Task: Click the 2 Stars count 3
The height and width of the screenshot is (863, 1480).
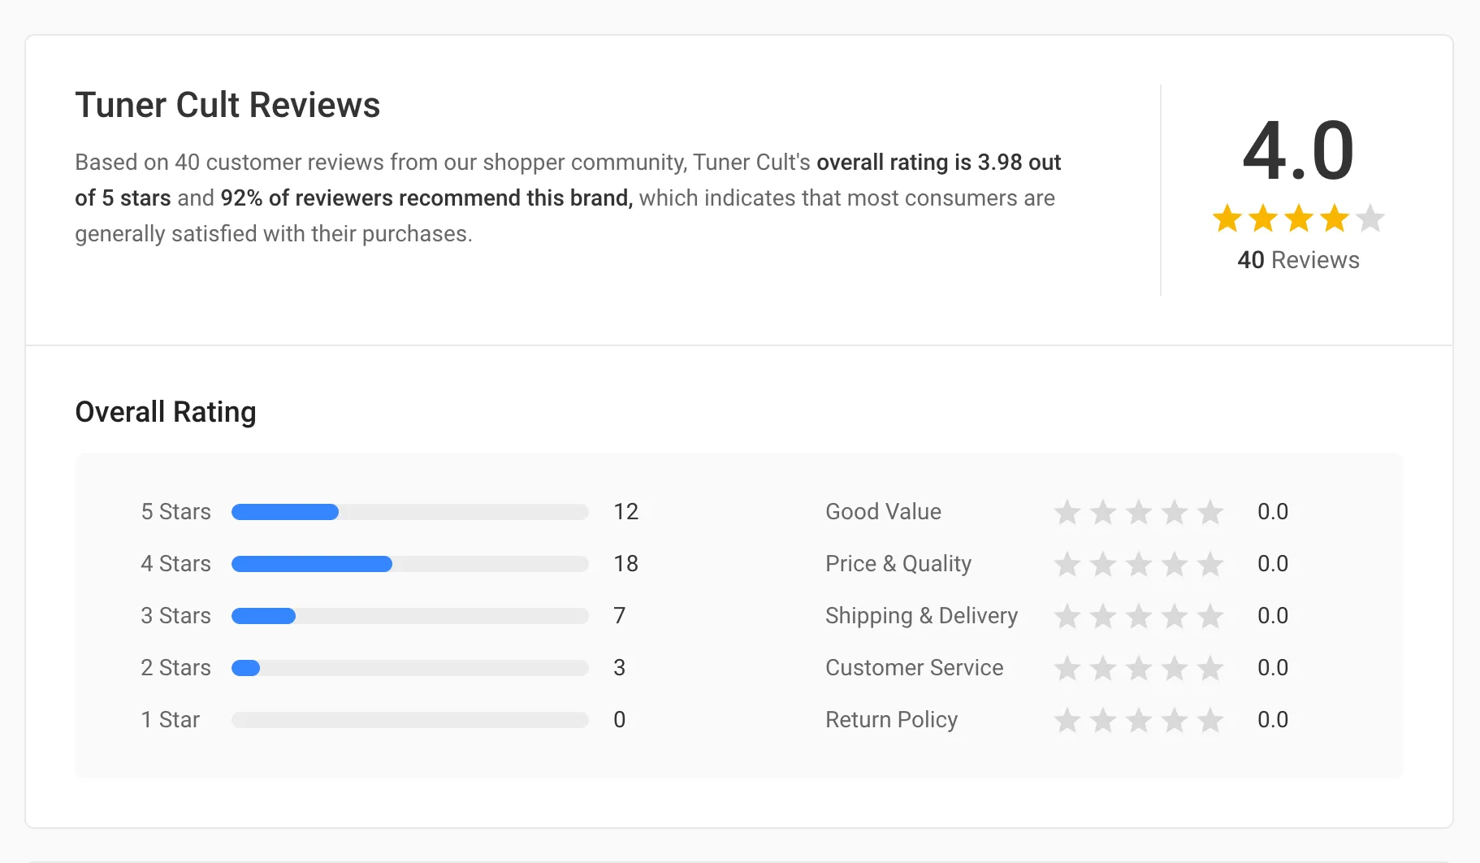Action: point(620,668)
